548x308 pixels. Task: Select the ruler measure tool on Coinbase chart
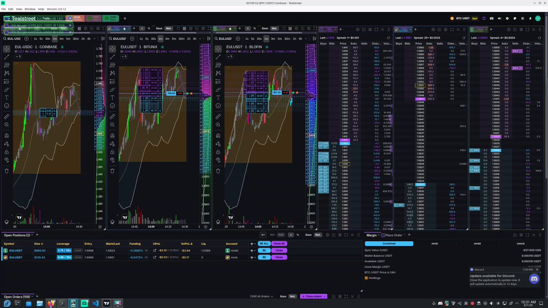click(7, 117)
